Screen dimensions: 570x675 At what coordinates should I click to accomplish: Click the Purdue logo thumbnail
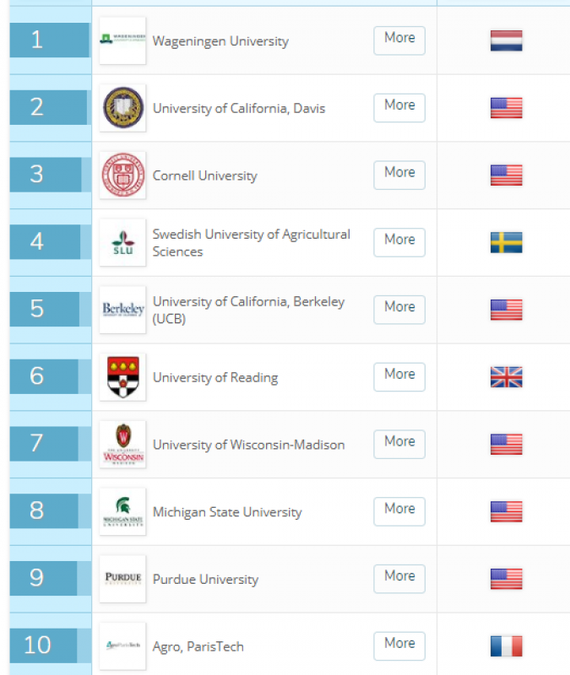coord(122,579)
